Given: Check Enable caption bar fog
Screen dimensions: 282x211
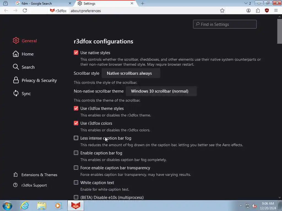Looking at the screenshot, I should 76,153.
